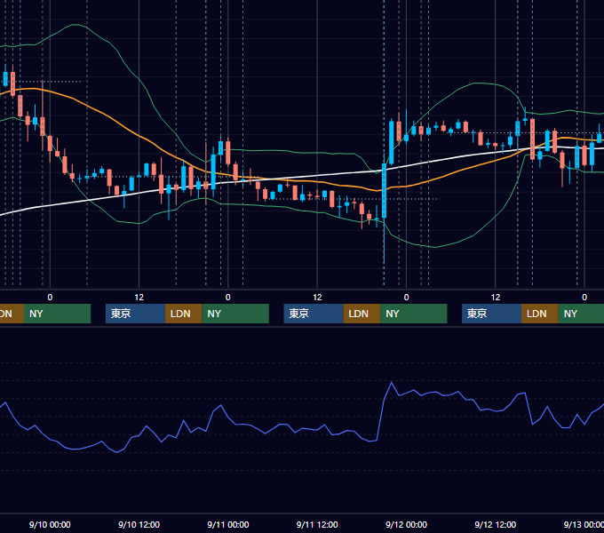Click the 9/10 00:00 date label
604x533 pixels.
coord(50,524)
